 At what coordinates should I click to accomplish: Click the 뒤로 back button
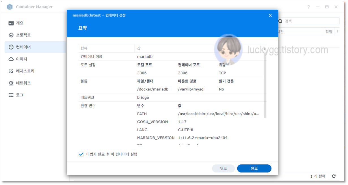tap(223, 169)
